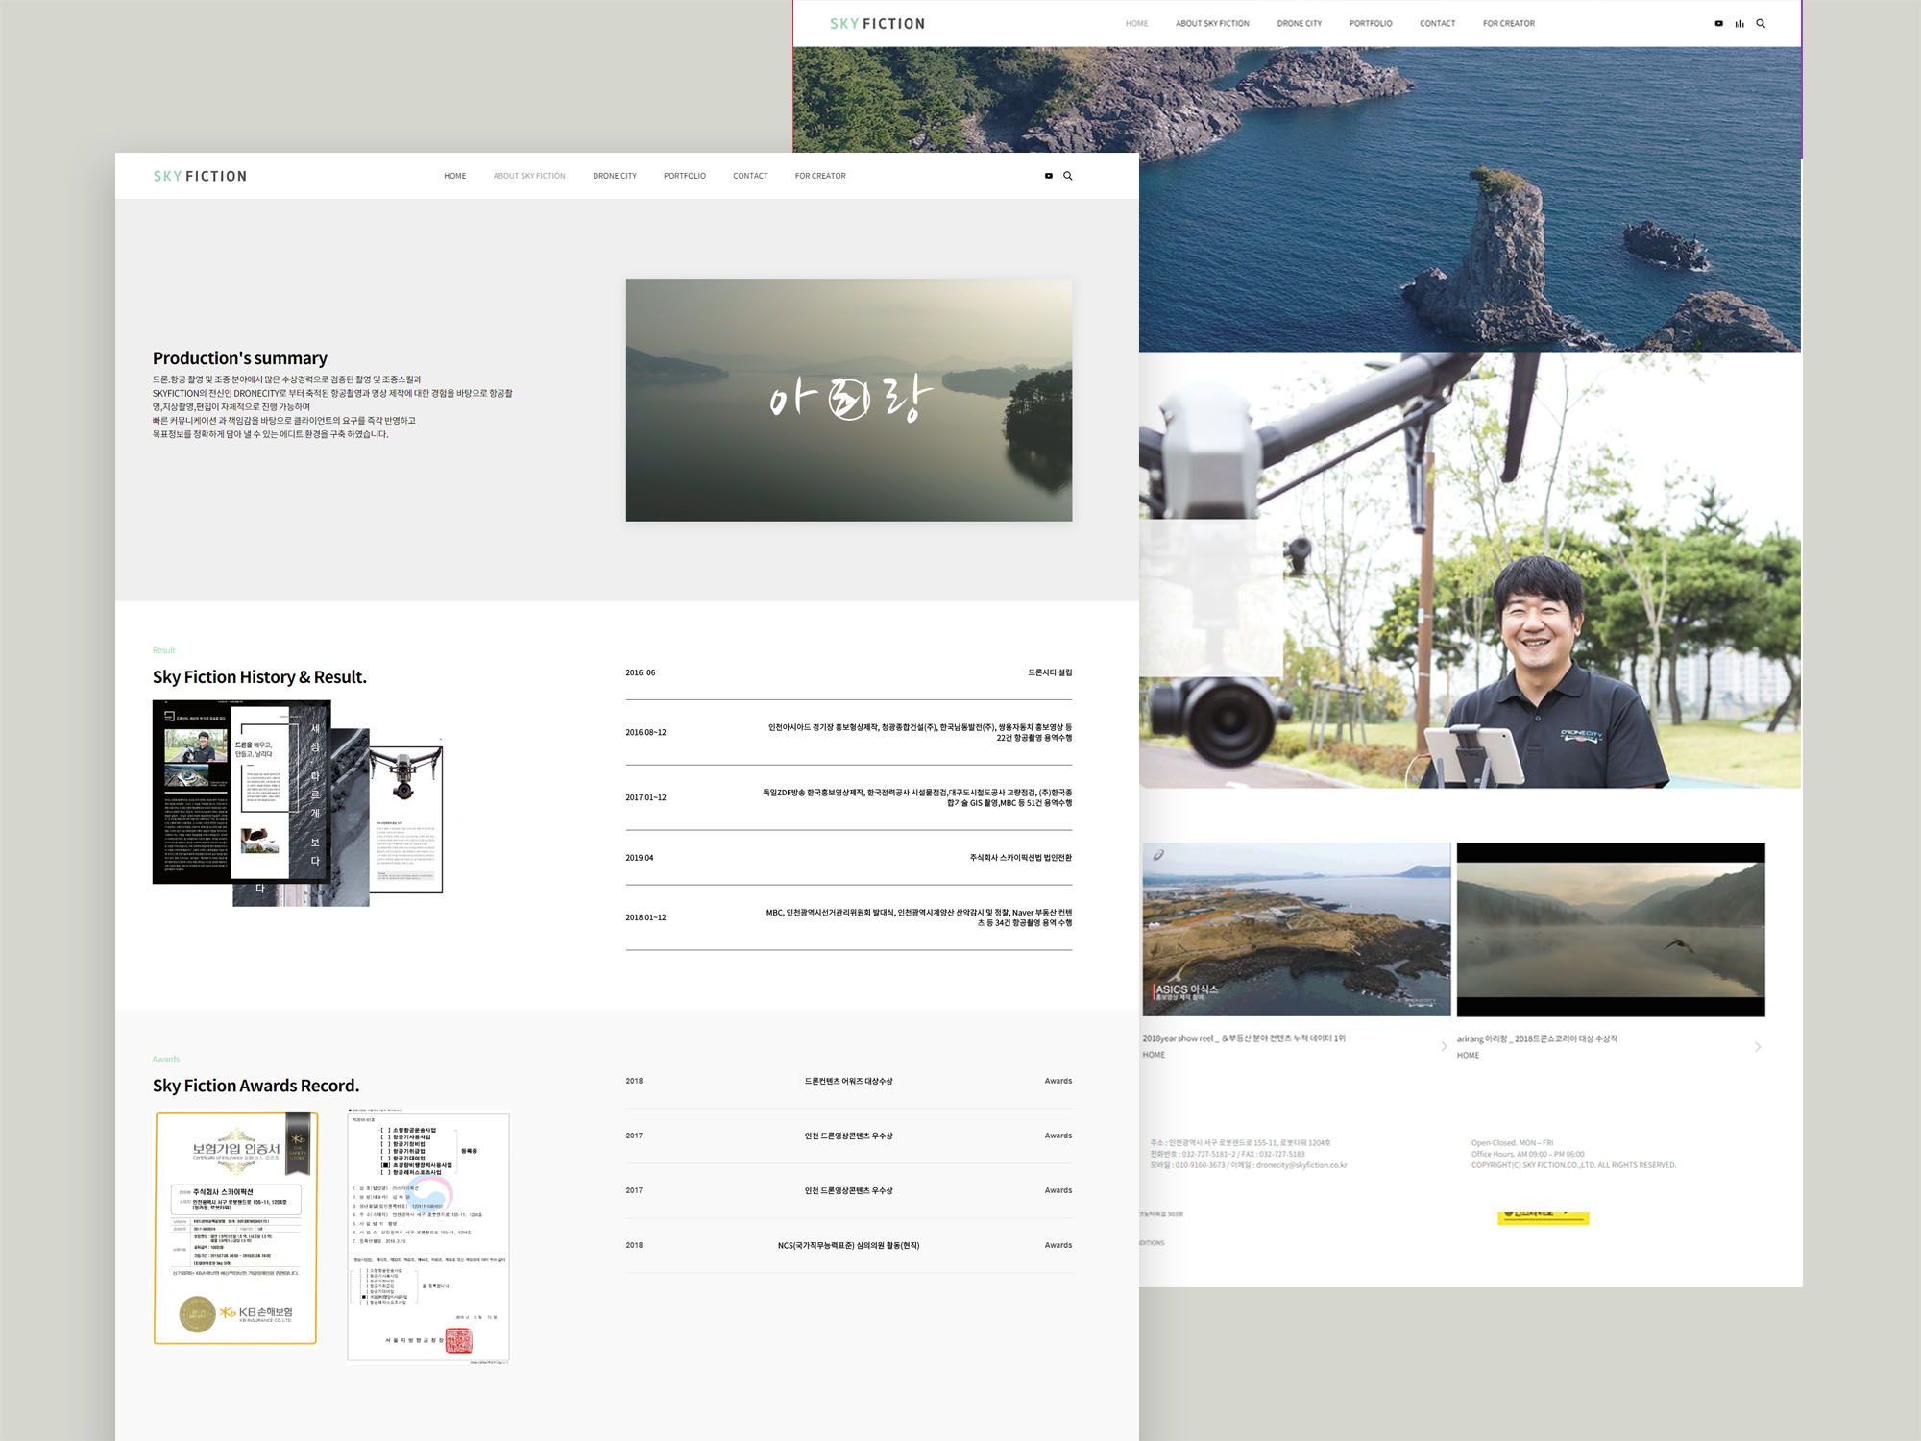Click KB insurance certificate image

tap(235, 1228)
